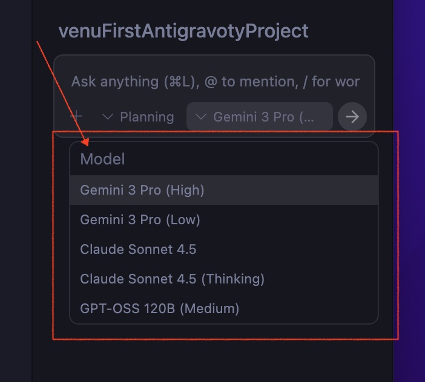Collapse the Gemini 3 Pro model selector
This screenshot has height=382, width=425.
[x=260, y=117]
